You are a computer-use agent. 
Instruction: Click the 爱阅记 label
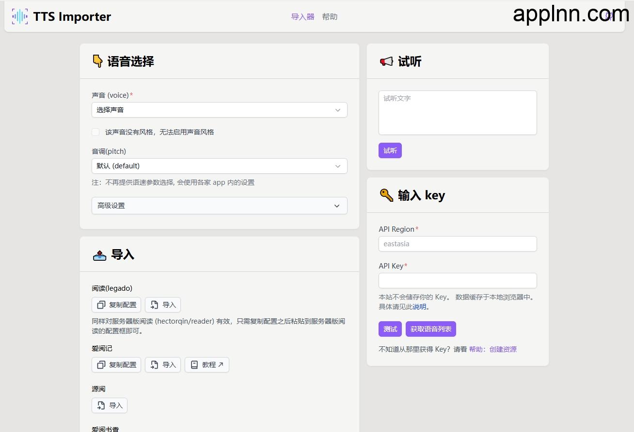coord(102,348)
